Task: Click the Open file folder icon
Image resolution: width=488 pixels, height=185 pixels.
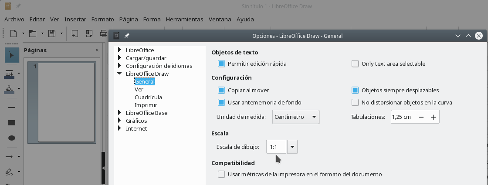Action: coord(33,33)
